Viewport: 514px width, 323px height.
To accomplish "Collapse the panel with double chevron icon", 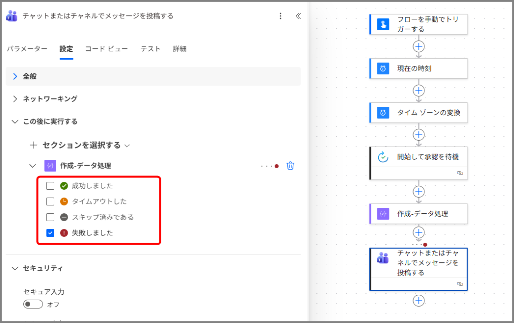I will pos(298,16).
